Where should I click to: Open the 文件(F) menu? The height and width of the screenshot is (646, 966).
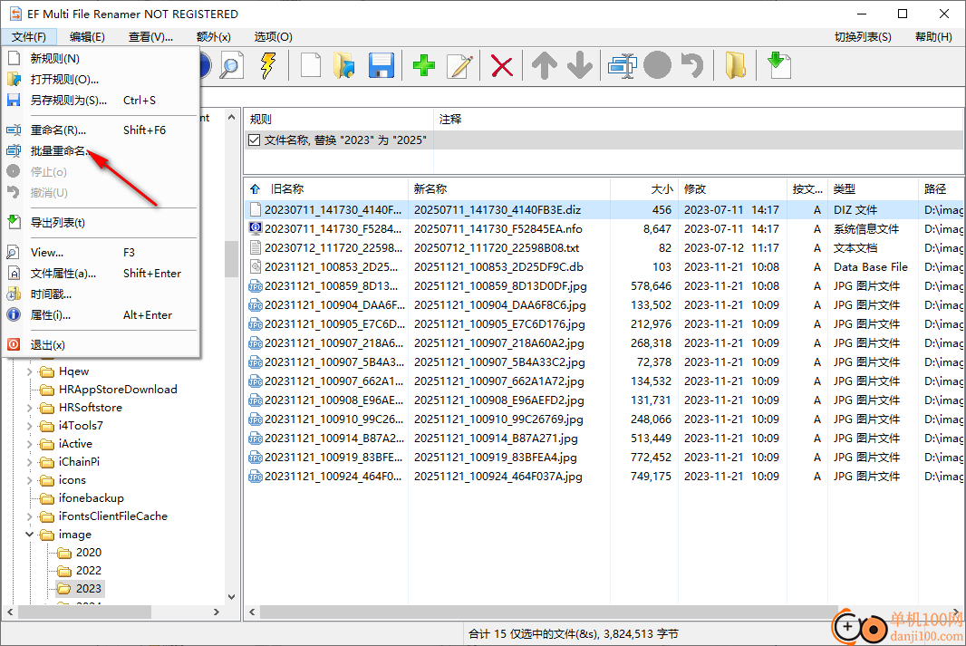29,37
